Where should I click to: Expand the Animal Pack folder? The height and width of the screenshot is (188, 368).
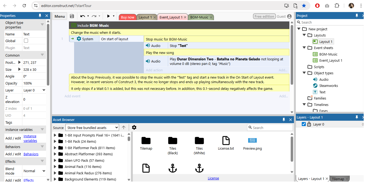click(55, 167)
